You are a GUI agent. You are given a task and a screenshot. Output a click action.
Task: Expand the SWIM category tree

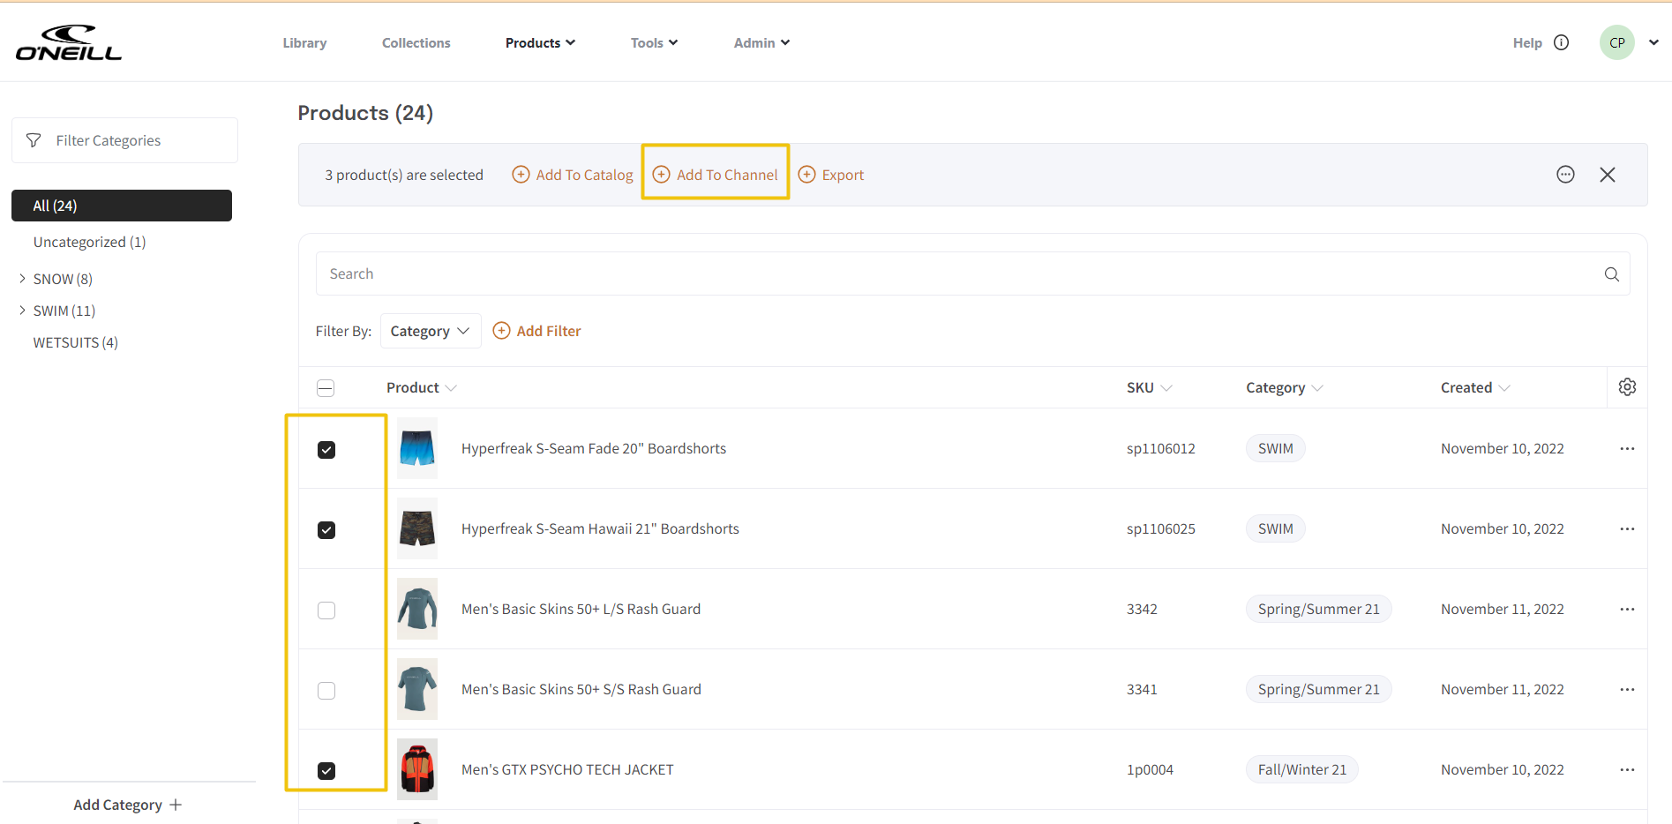tap(22, 311)
